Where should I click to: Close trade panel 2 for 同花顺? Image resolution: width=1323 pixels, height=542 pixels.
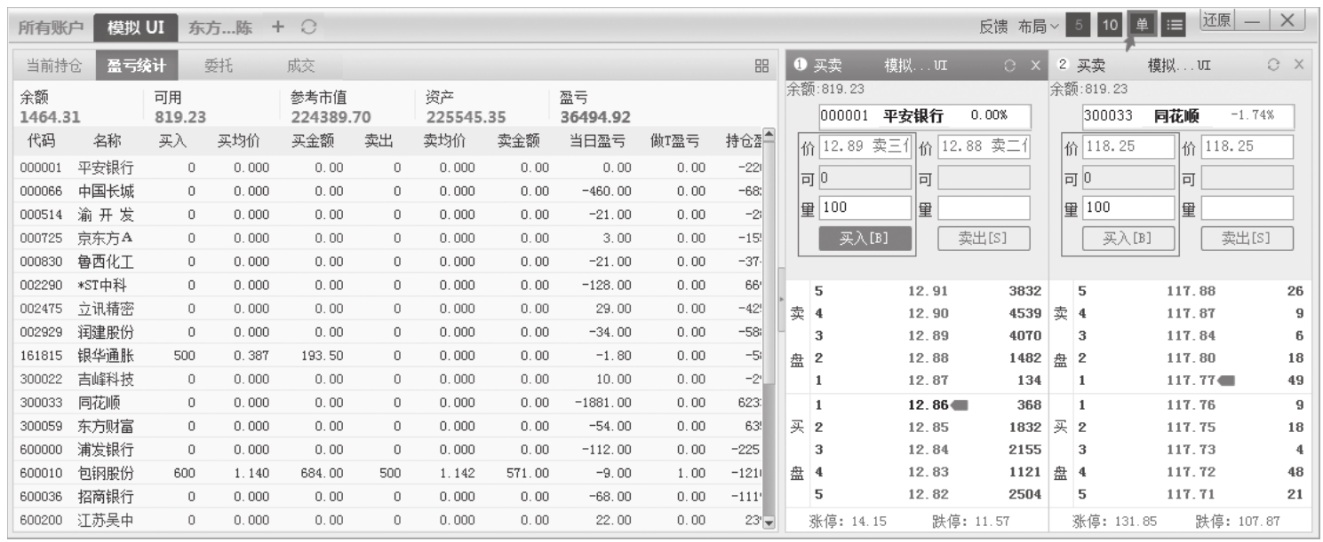point(1298,66)
